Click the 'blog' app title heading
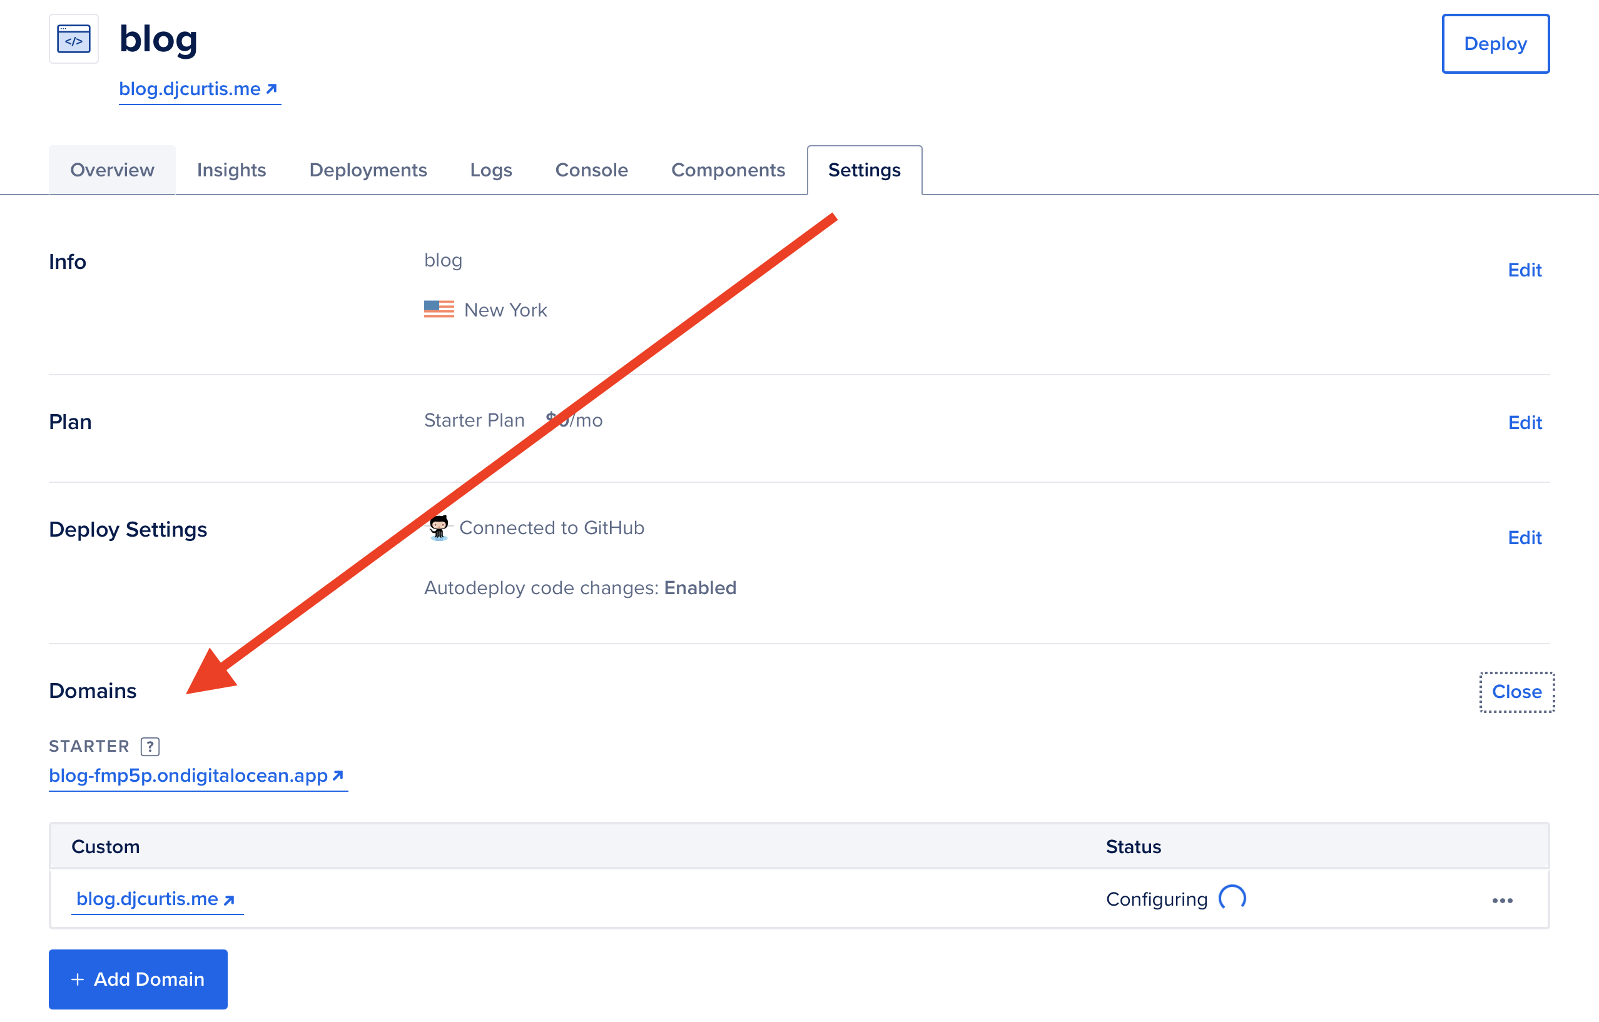Screen dimensions: 1599x1022 point(159,39)
